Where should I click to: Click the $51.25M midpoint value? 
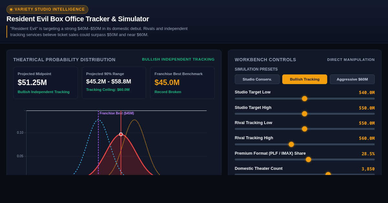(32, 82)
